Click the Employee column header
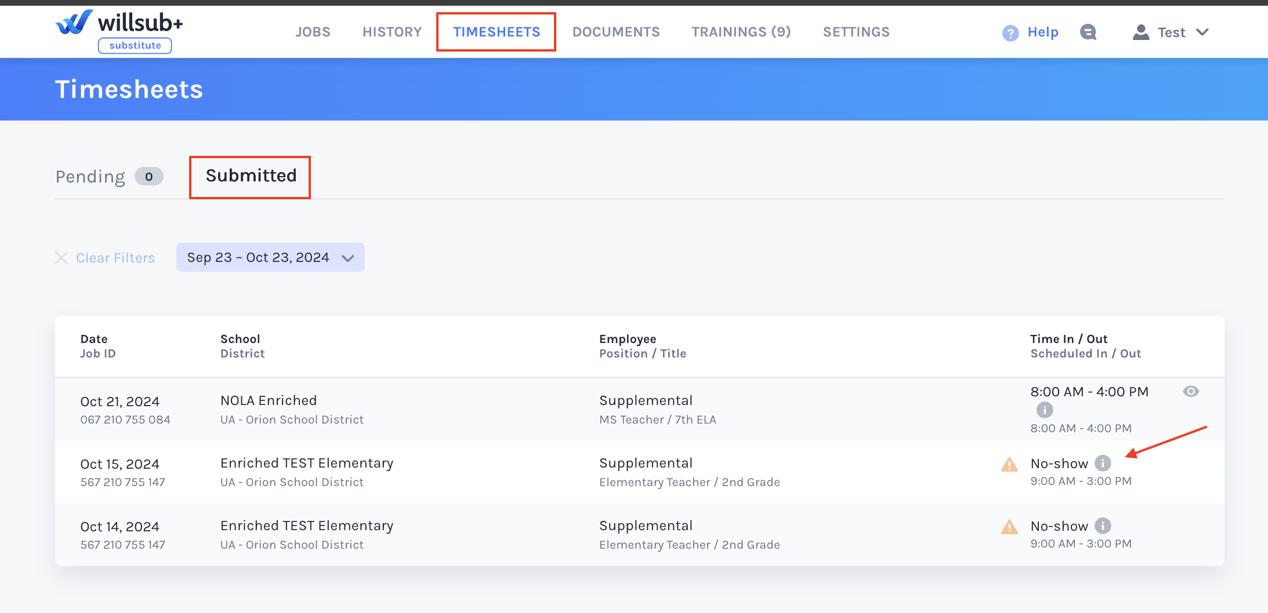This screenshot has height=613, width=1268. coord(628,339)
